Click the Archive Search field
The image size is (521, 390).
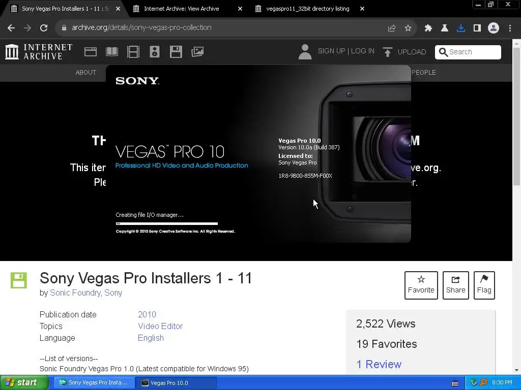point(468,52)
